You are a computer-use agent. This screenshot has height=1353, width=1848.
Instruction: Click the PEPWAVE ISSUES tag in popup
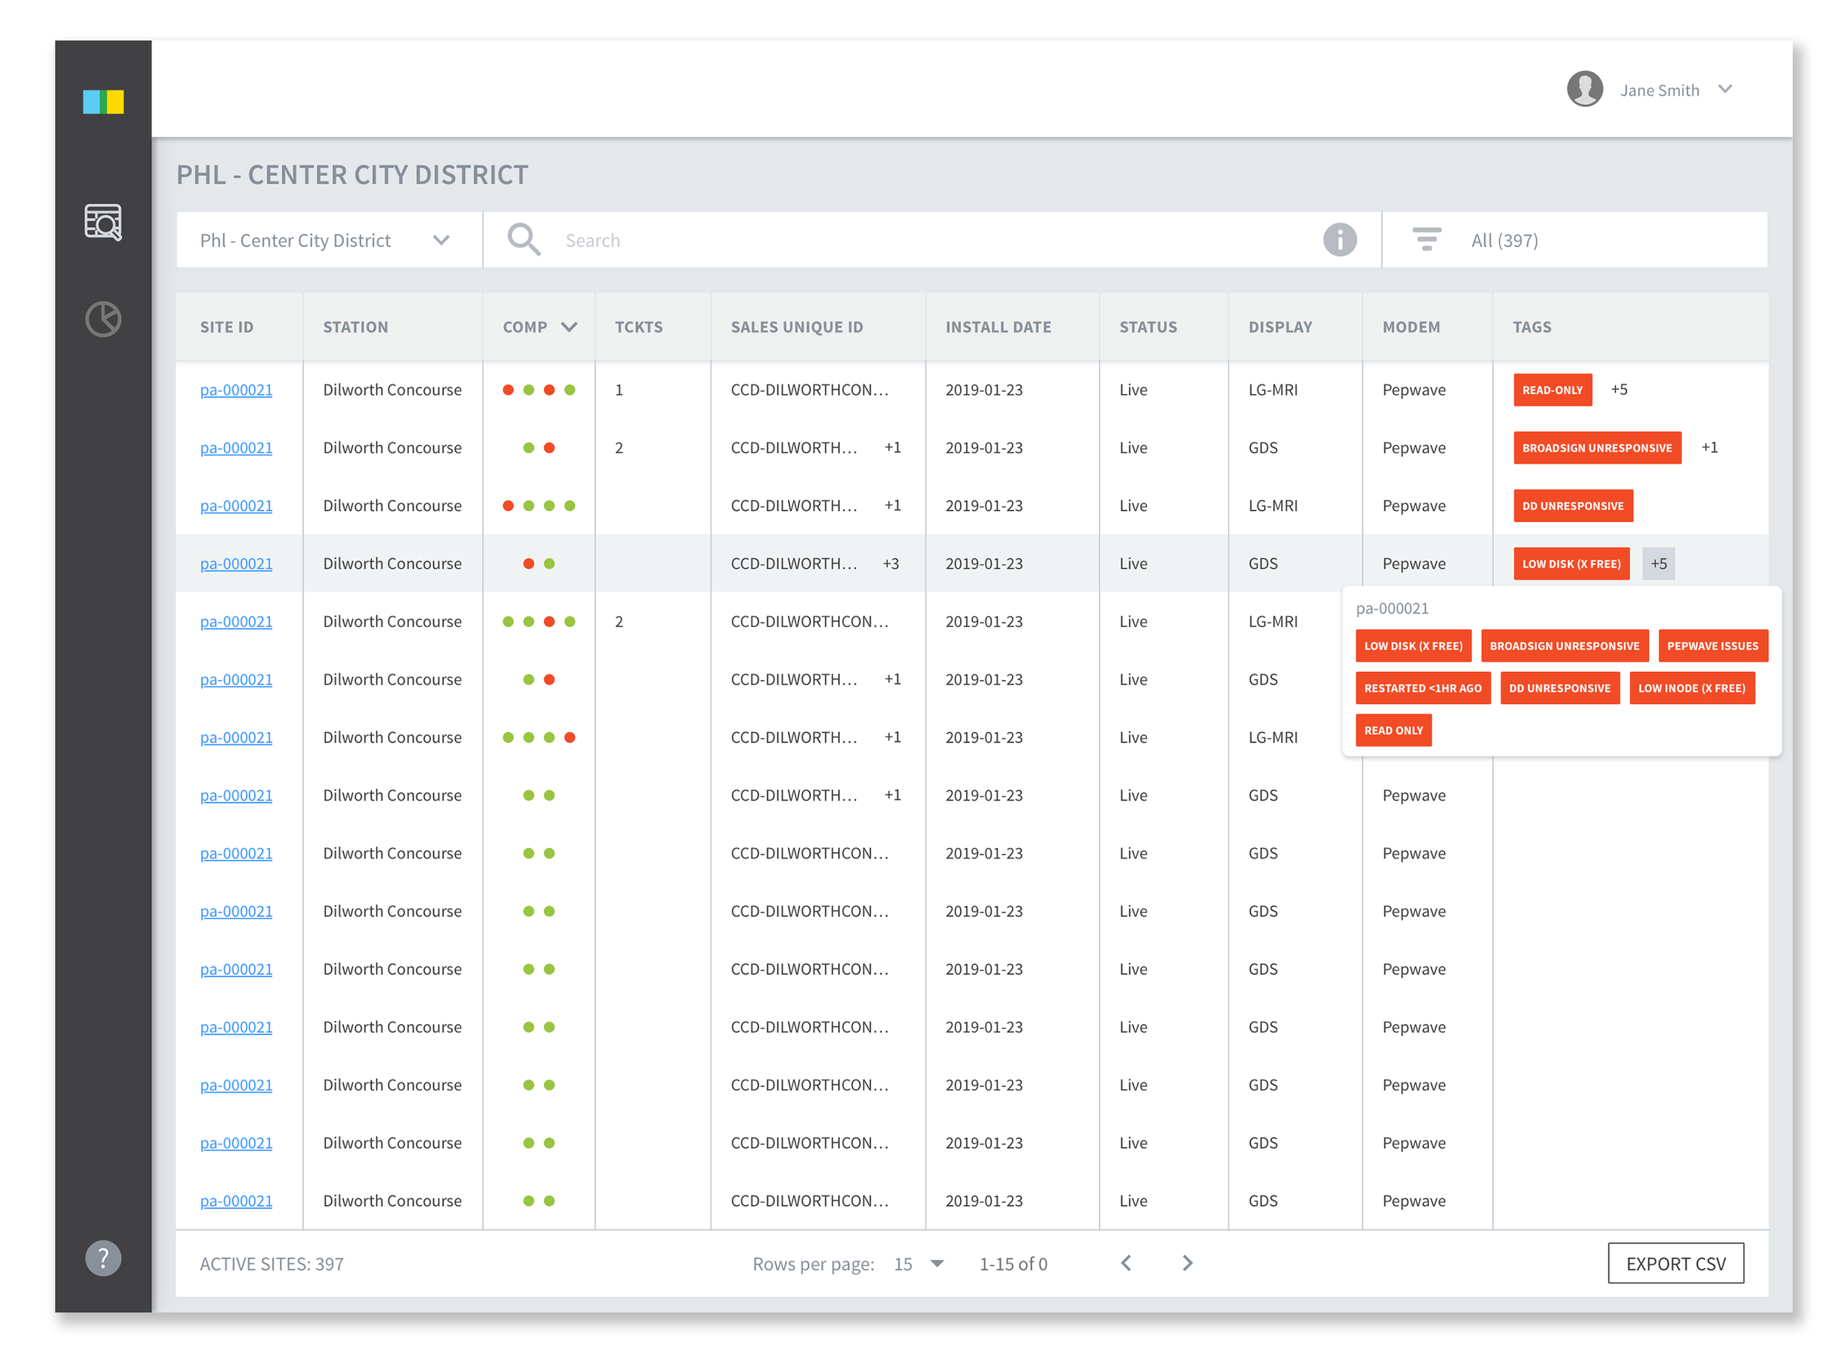click(1712, 645)
